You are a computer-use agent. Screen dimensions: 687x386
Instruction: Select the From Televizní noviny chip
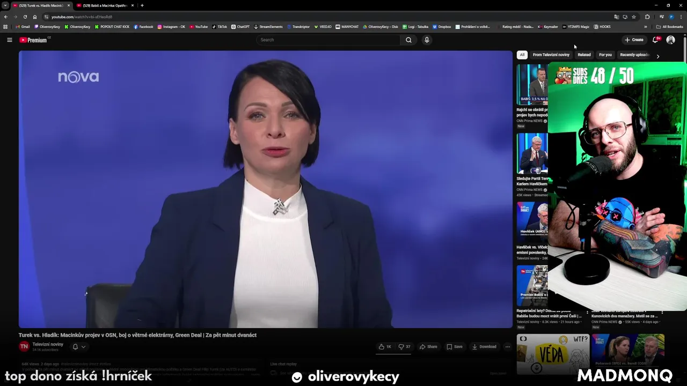tap(551, 55)
